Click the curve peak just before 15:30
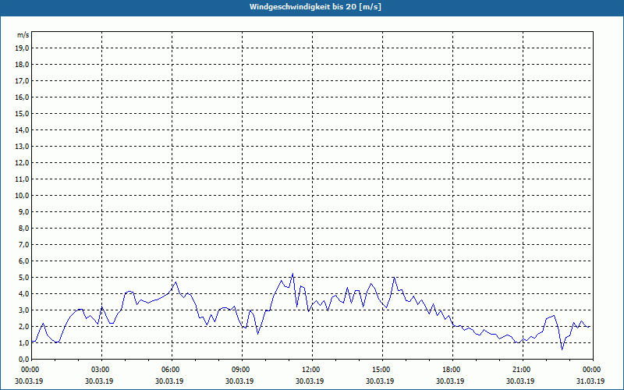This screenshot has width=624, height=390. 394,278
